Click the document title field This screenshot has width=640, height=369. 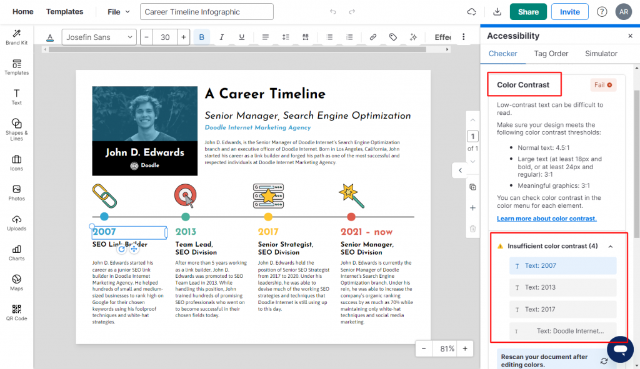pyautogui.click(x=206, y=12)
